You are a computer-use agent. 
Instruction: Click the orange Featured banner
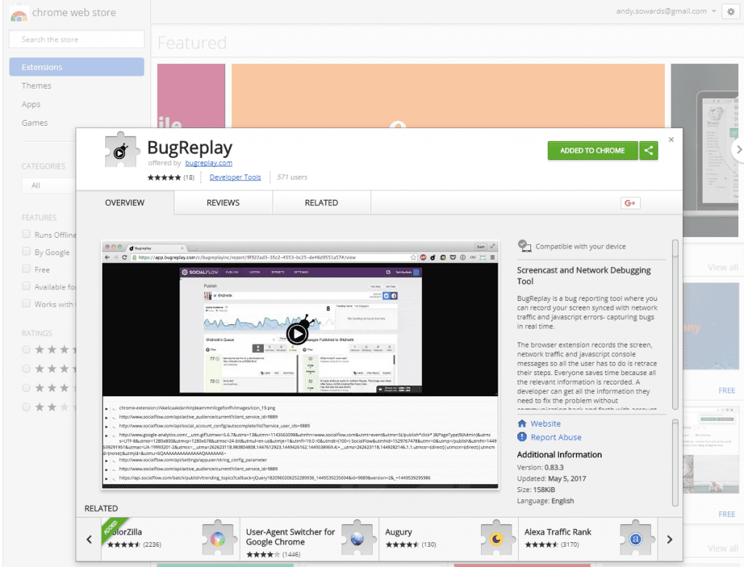pos(448,96)
